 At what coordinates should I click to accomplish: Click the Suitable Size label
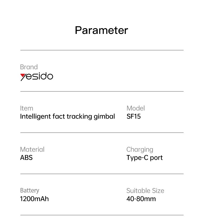click(145, 191)
